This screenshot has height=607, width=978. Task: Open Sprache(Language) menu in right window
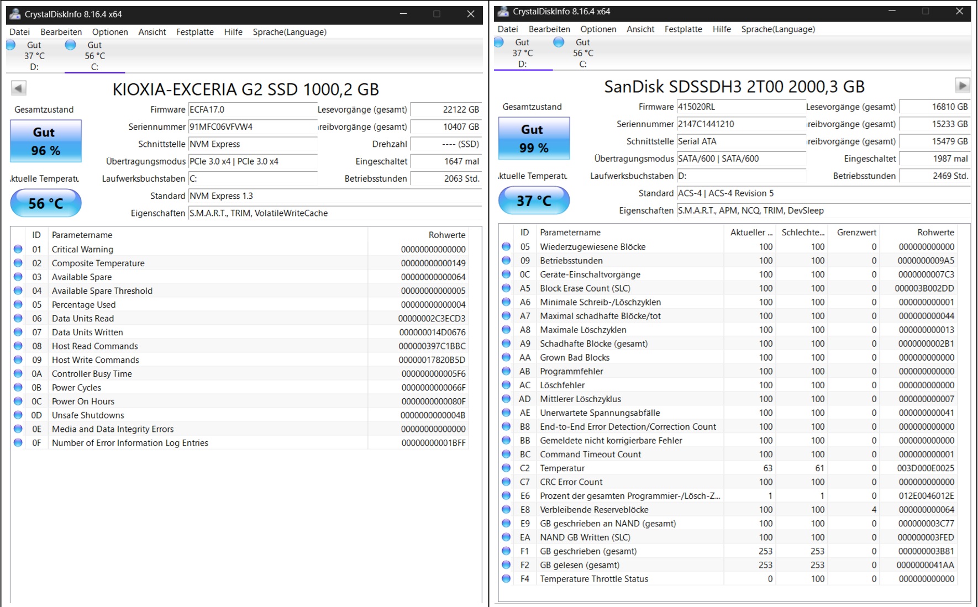(778, 29)
